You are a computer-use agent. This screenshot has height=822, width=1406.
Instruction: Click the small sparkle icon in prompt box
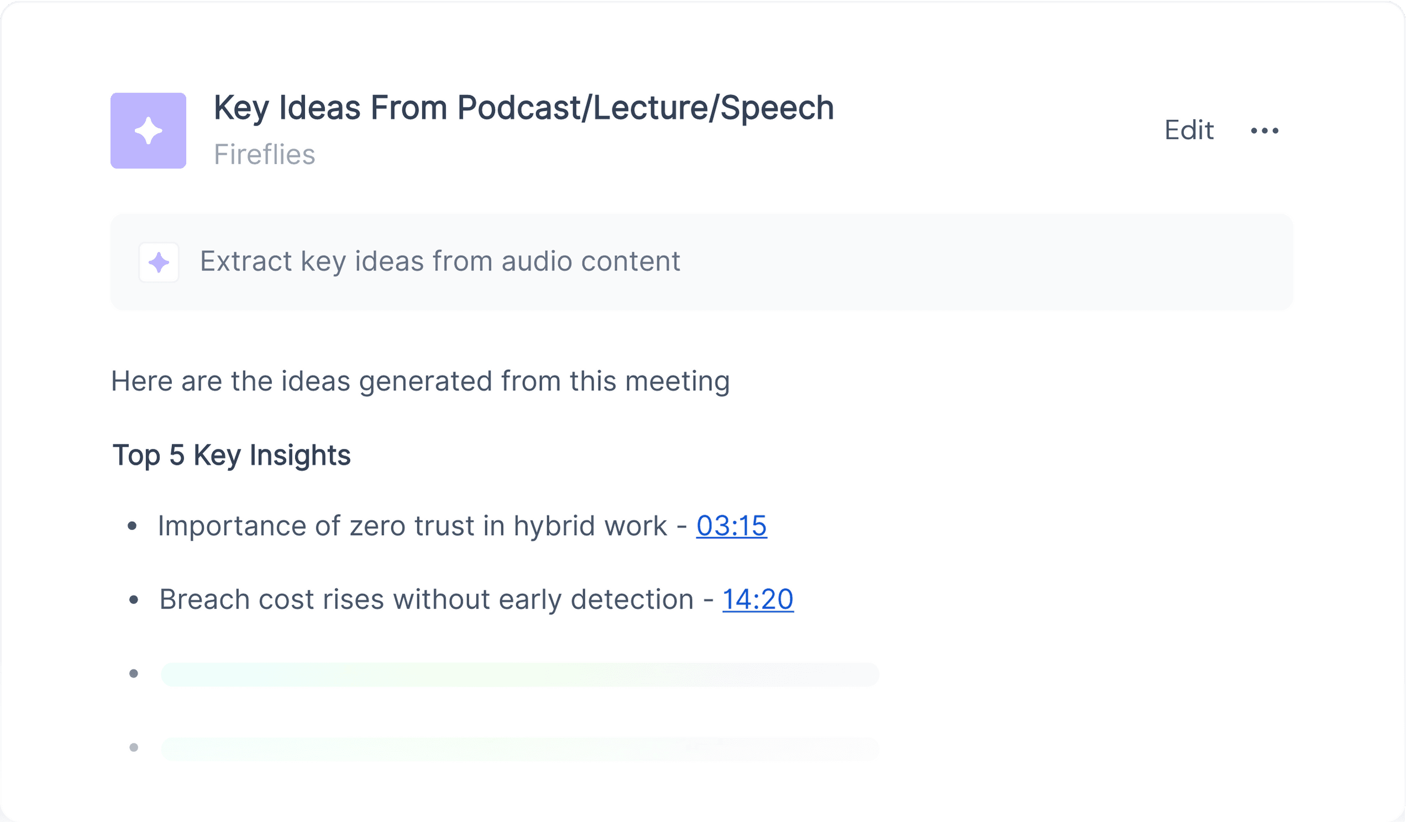(x=159, y=262)
